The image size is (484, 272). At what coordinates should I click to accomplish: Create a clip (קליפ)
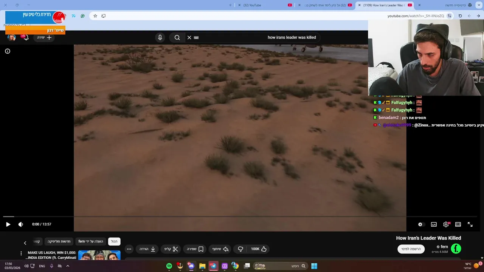point(171,249)
